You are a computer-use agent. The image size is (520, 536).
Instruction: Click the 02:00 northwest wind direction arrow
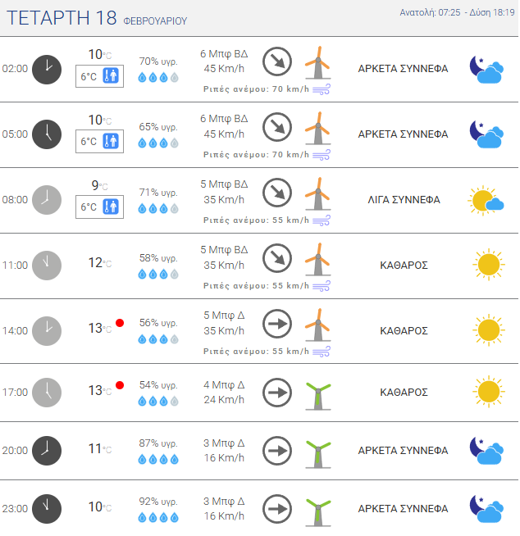coord(277,61)
